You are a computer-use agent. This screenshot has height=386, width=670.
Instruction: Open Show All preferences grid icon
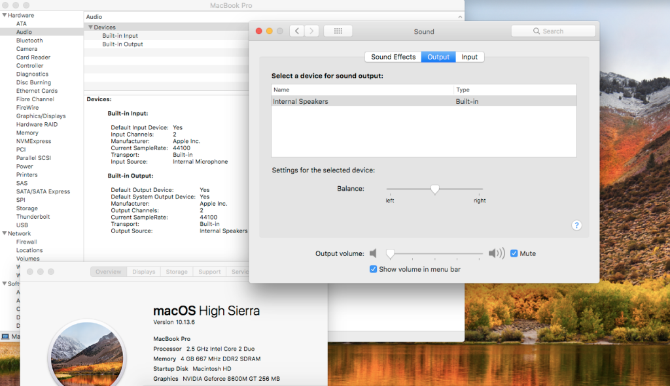coord(338,31)
